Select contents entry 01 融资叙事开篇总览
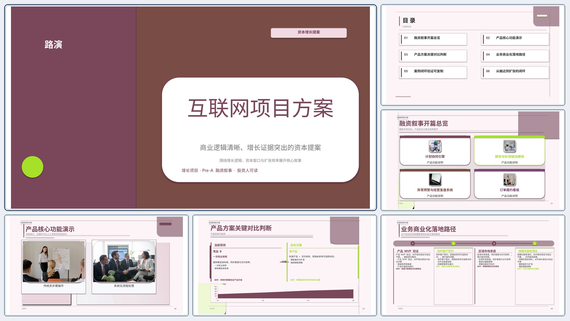The image size is (570, 321). coord(433,39)
